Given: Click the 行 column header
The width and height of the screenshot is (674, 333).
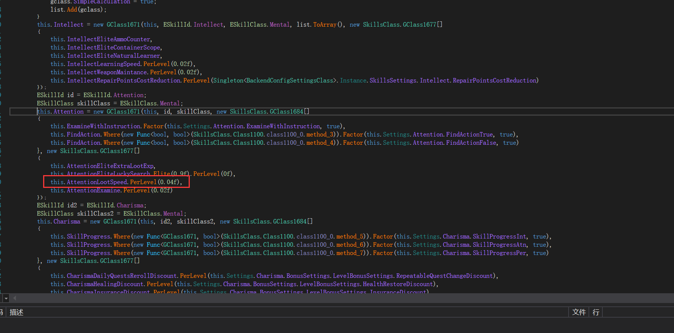Looking at the screenshot, I should pos(596,312).
